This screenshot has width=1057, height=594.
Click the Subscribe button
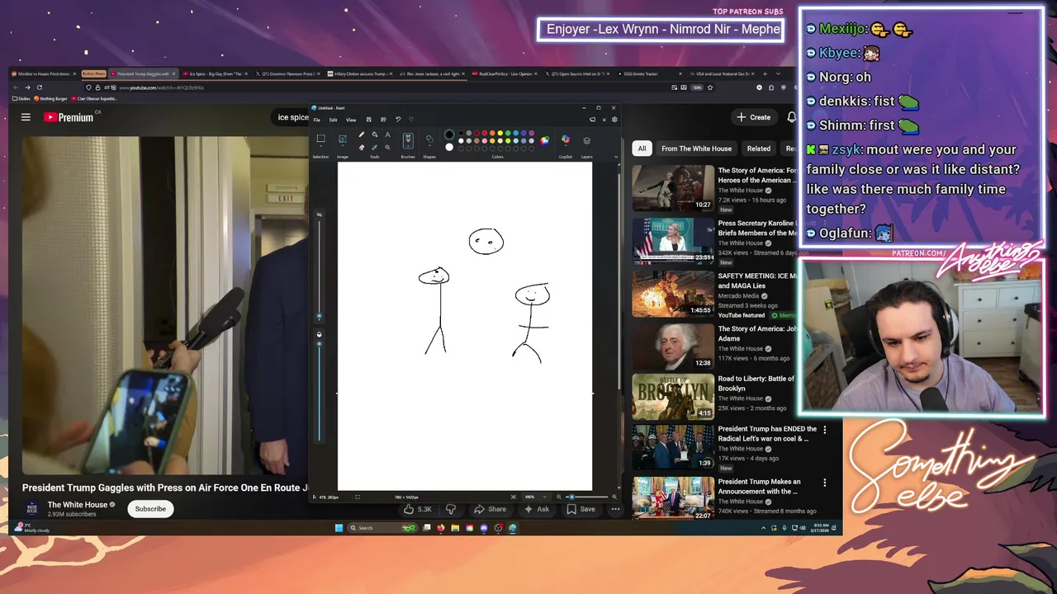coord(150,509)
